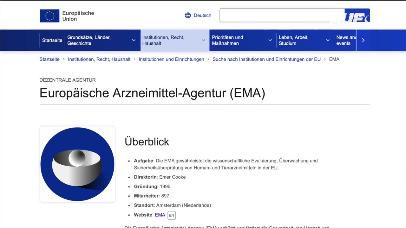The image size is (406, 228).
Task: Click the Gründung: 1995 entry
Action: pos(152,187)
